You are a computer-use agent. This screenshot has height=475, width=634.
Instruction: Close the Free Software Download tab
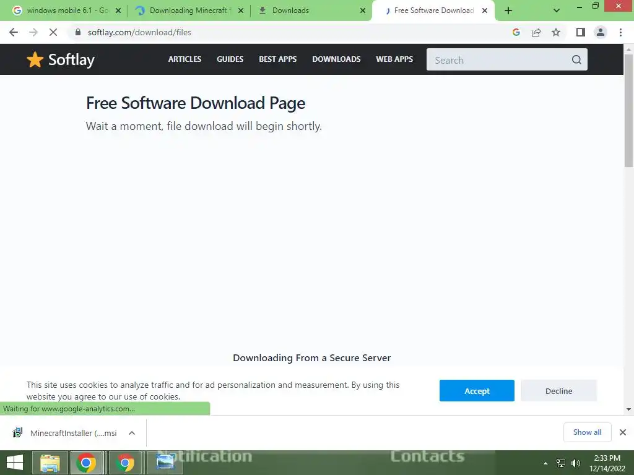tap(485, 11)
